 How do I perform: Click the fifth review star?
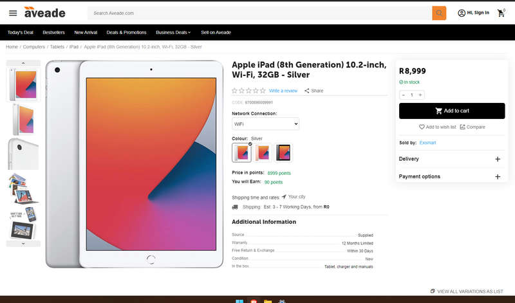(263, 91)
